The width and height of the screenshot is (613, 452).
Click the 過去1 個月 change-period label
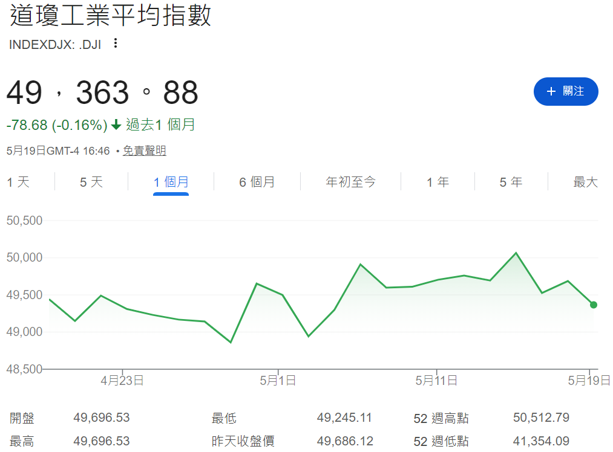click(160, 125)
